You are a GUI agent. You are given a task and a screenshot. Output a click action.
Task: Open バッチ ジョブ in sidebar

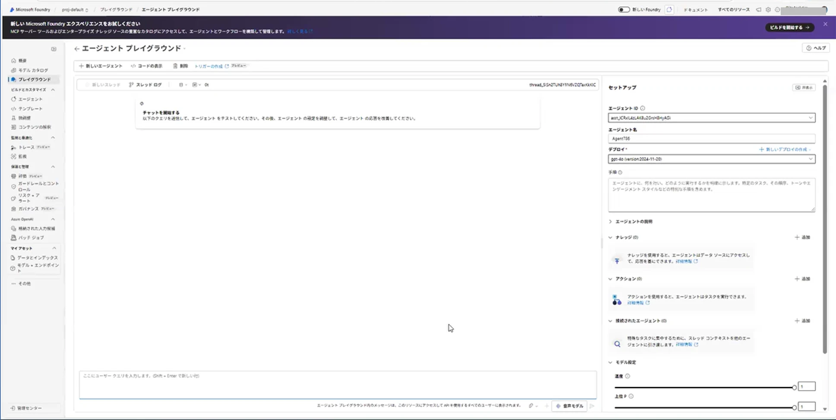pyautogui.click(x=31, y=237)
